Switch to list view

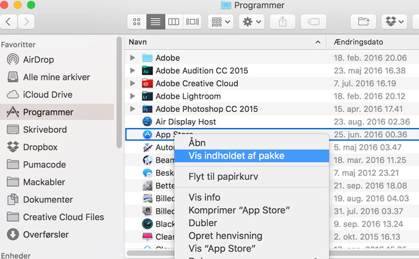[x=156, y=22]
